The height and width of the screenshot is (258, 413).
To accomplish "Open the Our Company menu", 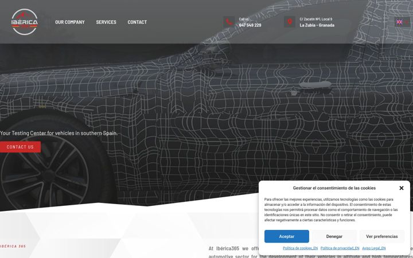I will tap(70, 22).
